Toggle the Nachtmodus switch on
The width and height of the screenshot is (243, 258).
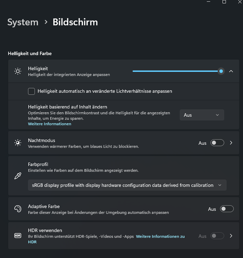point(217,143)
